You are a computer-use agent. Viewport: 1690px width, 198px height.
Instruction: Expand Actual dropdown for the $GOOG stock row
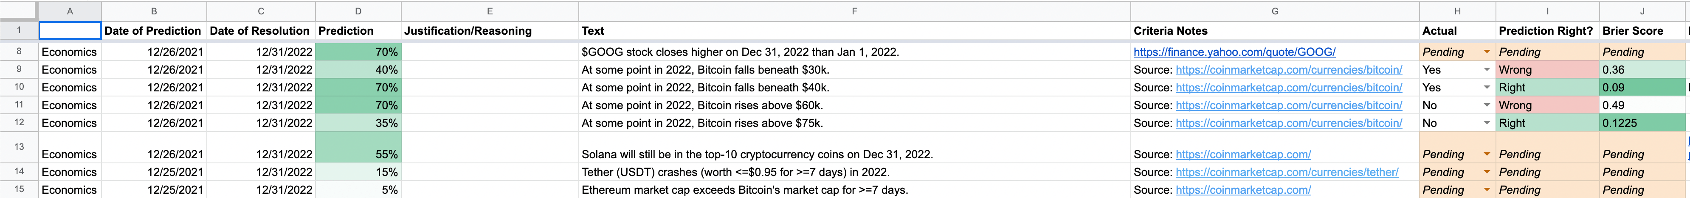coord(1487,52)
